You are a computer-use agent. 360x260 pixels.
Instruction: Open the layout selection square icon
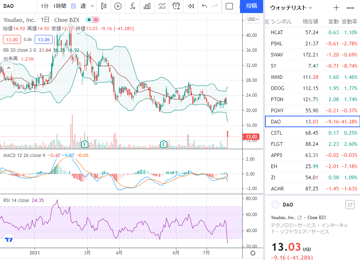(x=229, y=6)
